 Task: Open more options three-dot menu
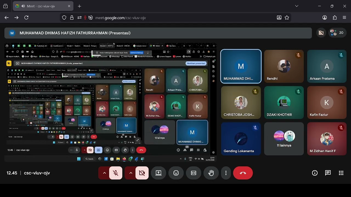226,173
